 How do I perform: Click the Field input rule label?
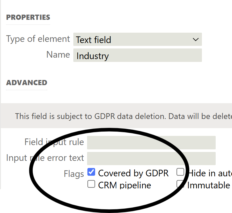pyautogui.click(x=54, y=142)
